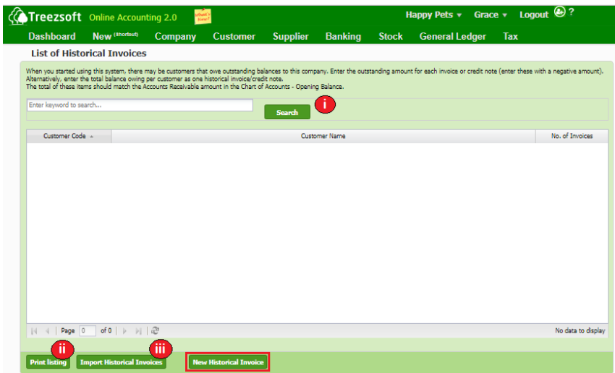The height and width of the screenshot is (373, 615).
Task: Open the What's New sticky note icon
Action: (203, 16)
